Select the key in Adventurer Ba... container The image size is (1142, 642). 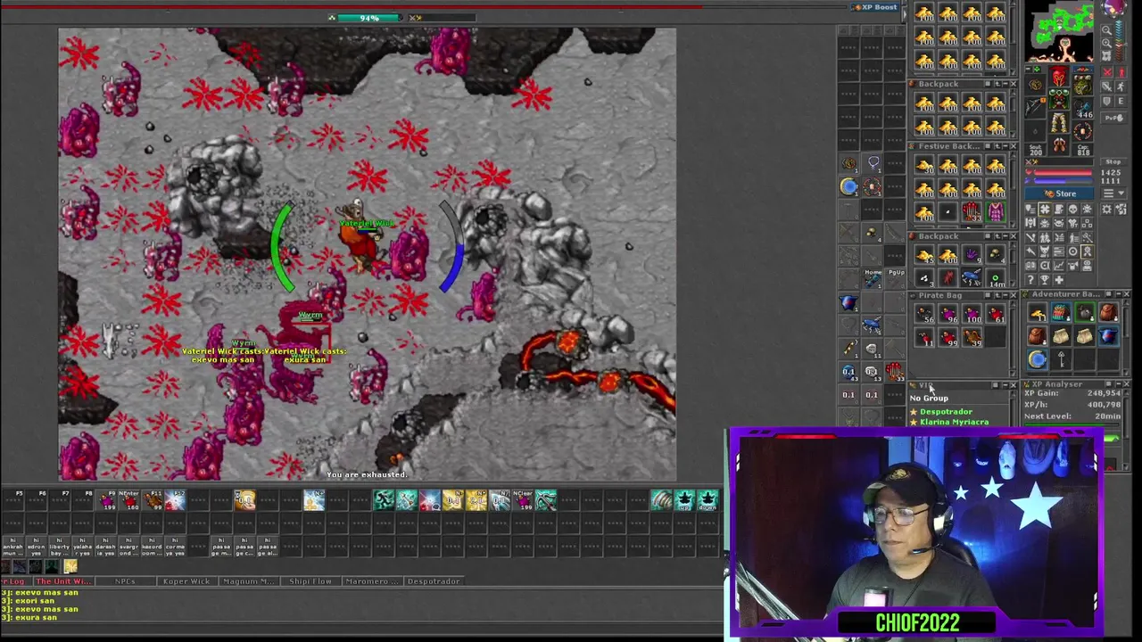[x=1061, y=359]
